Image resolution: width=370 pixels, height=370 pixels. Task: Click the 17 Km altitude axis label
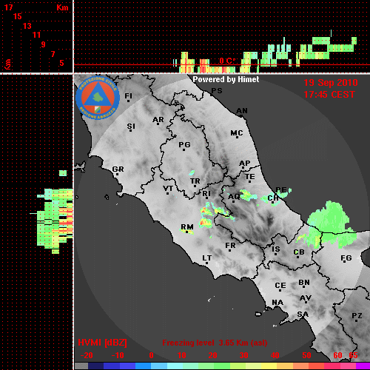coord(8,7)
